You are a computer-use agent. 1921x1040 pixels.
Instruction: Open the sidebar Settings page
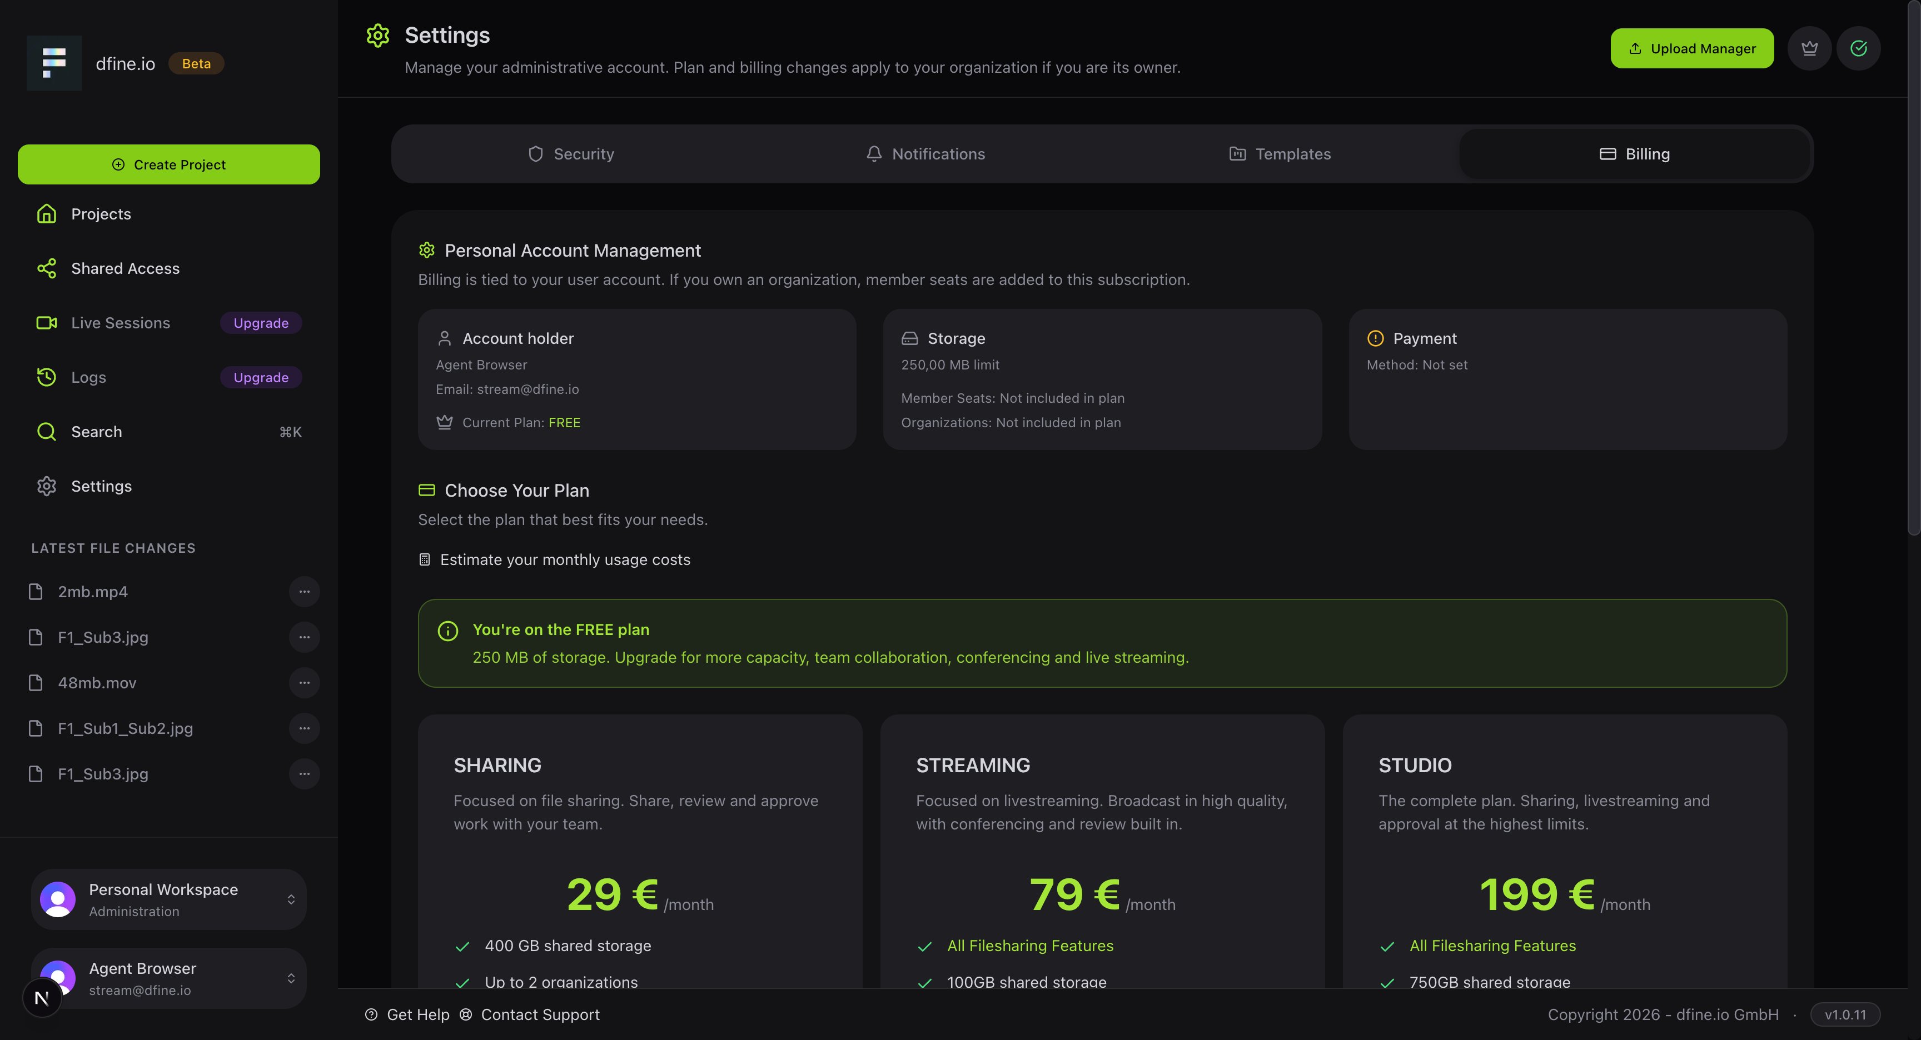point(168,486)
